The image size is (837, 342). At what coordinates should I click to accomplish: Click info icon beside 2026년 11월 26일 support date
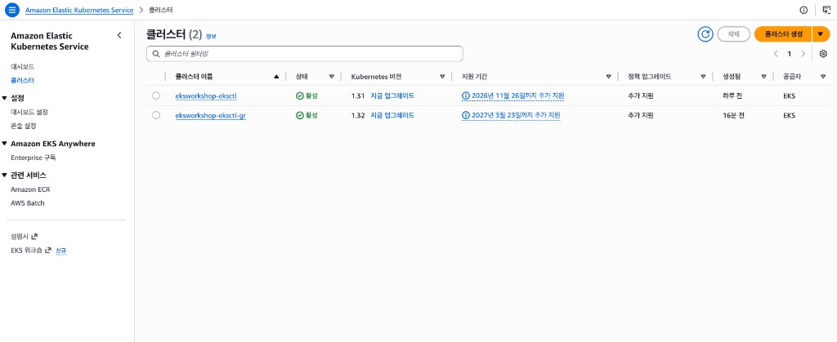pos(465,95)
